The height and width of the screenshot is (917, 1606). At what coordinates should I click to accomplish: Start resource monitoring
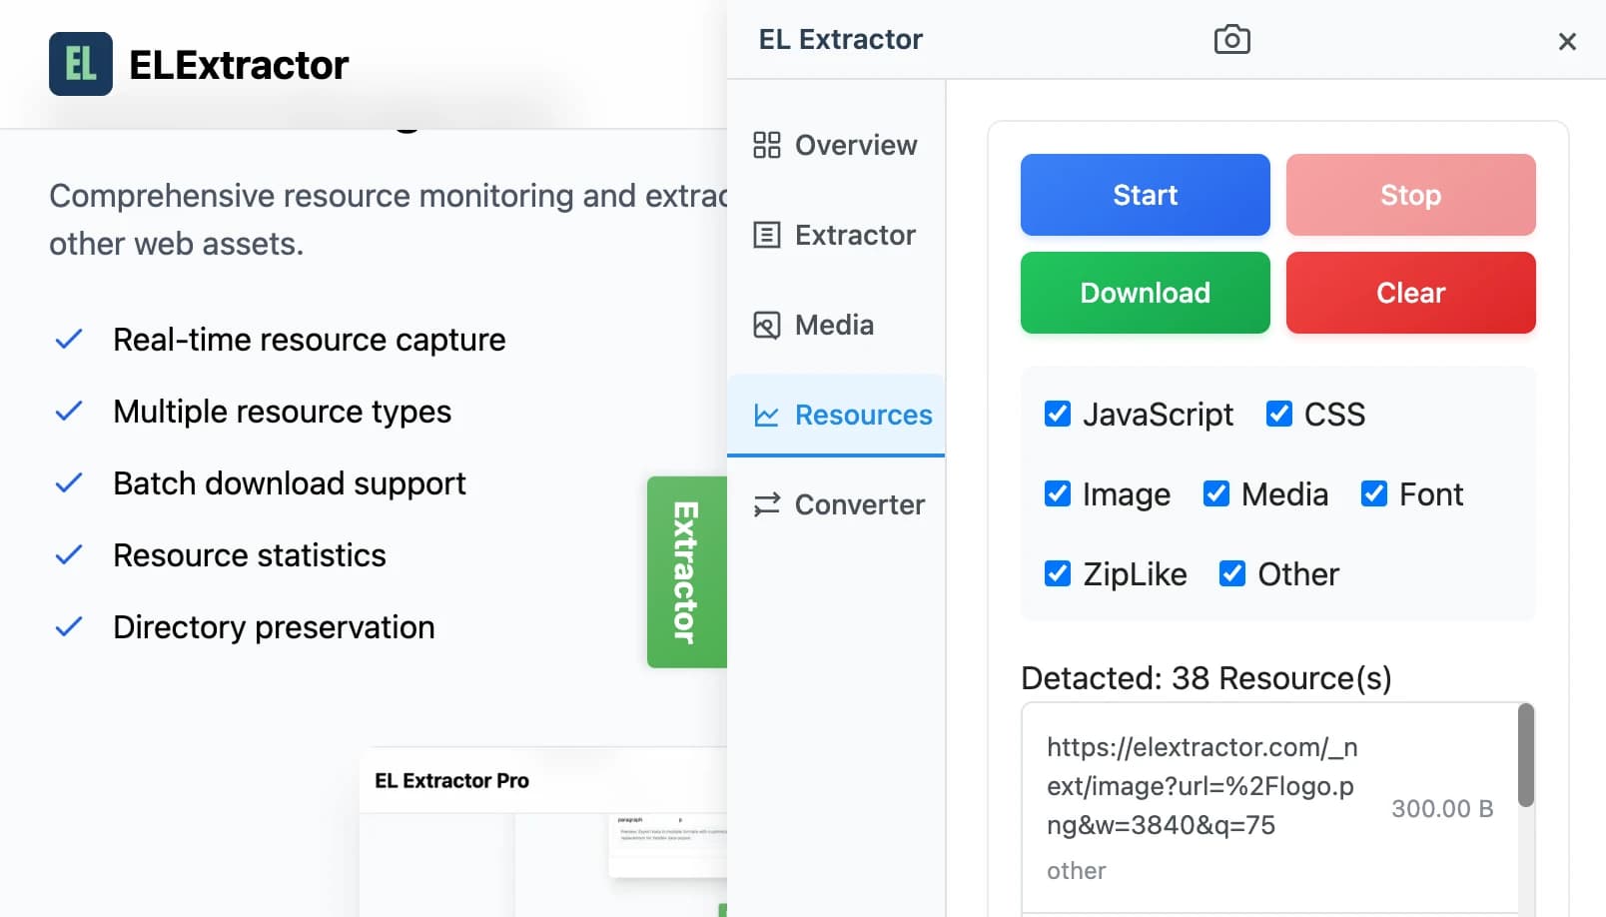point(1145,195)
